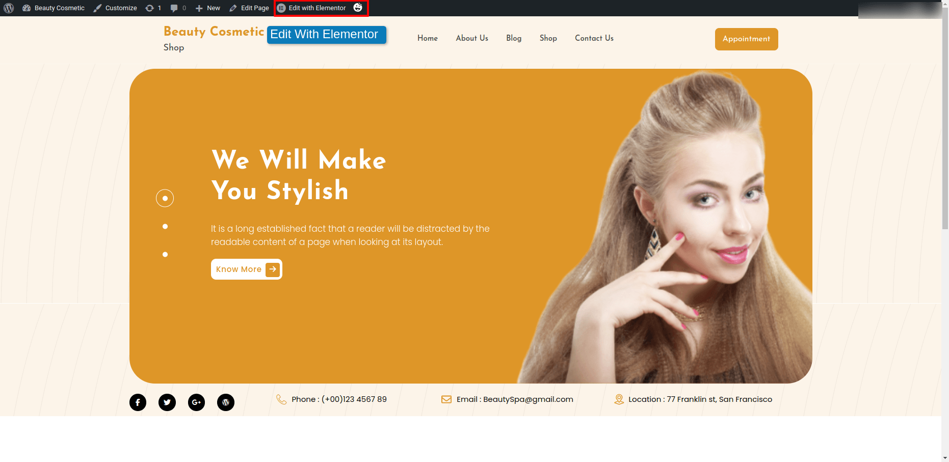Open the Beauty Cosmetic site menu
Viewport: 949px width, 462px height.
point(54,8)
